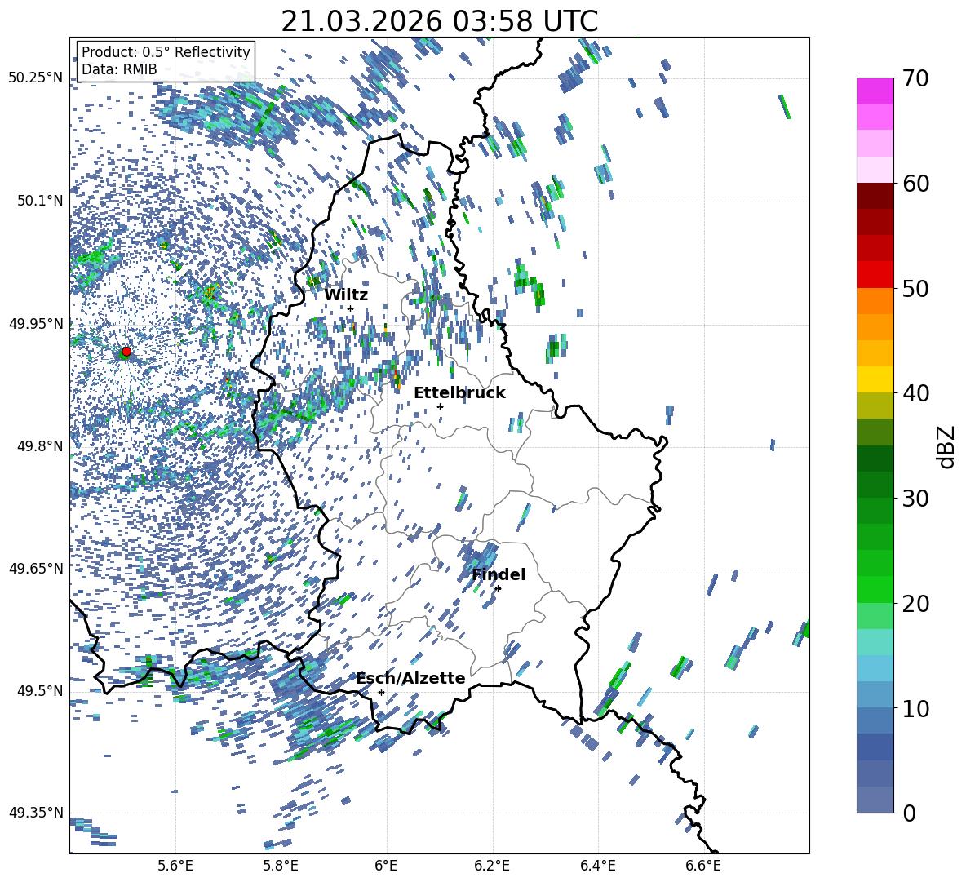The height and width of the screenshot is (882, 966).
Task: Click the dark green colorbar segment near 30
Action: coord(875,485)
